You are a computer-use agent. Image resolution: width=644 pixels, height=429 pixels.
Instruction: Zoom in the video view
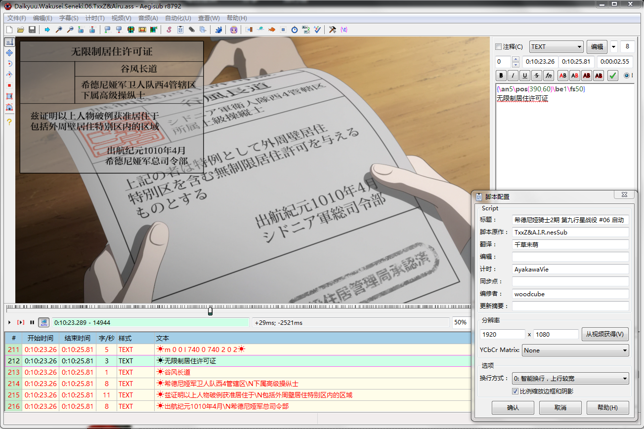pyautogui.click(x=59, y=30)
